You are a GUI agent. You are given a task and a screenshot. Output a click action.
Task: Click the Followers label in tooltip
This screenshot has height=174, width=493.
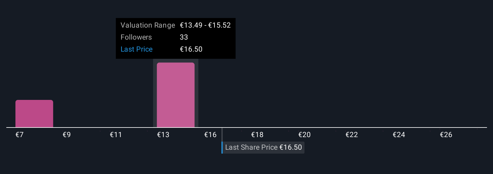(136, 37)
